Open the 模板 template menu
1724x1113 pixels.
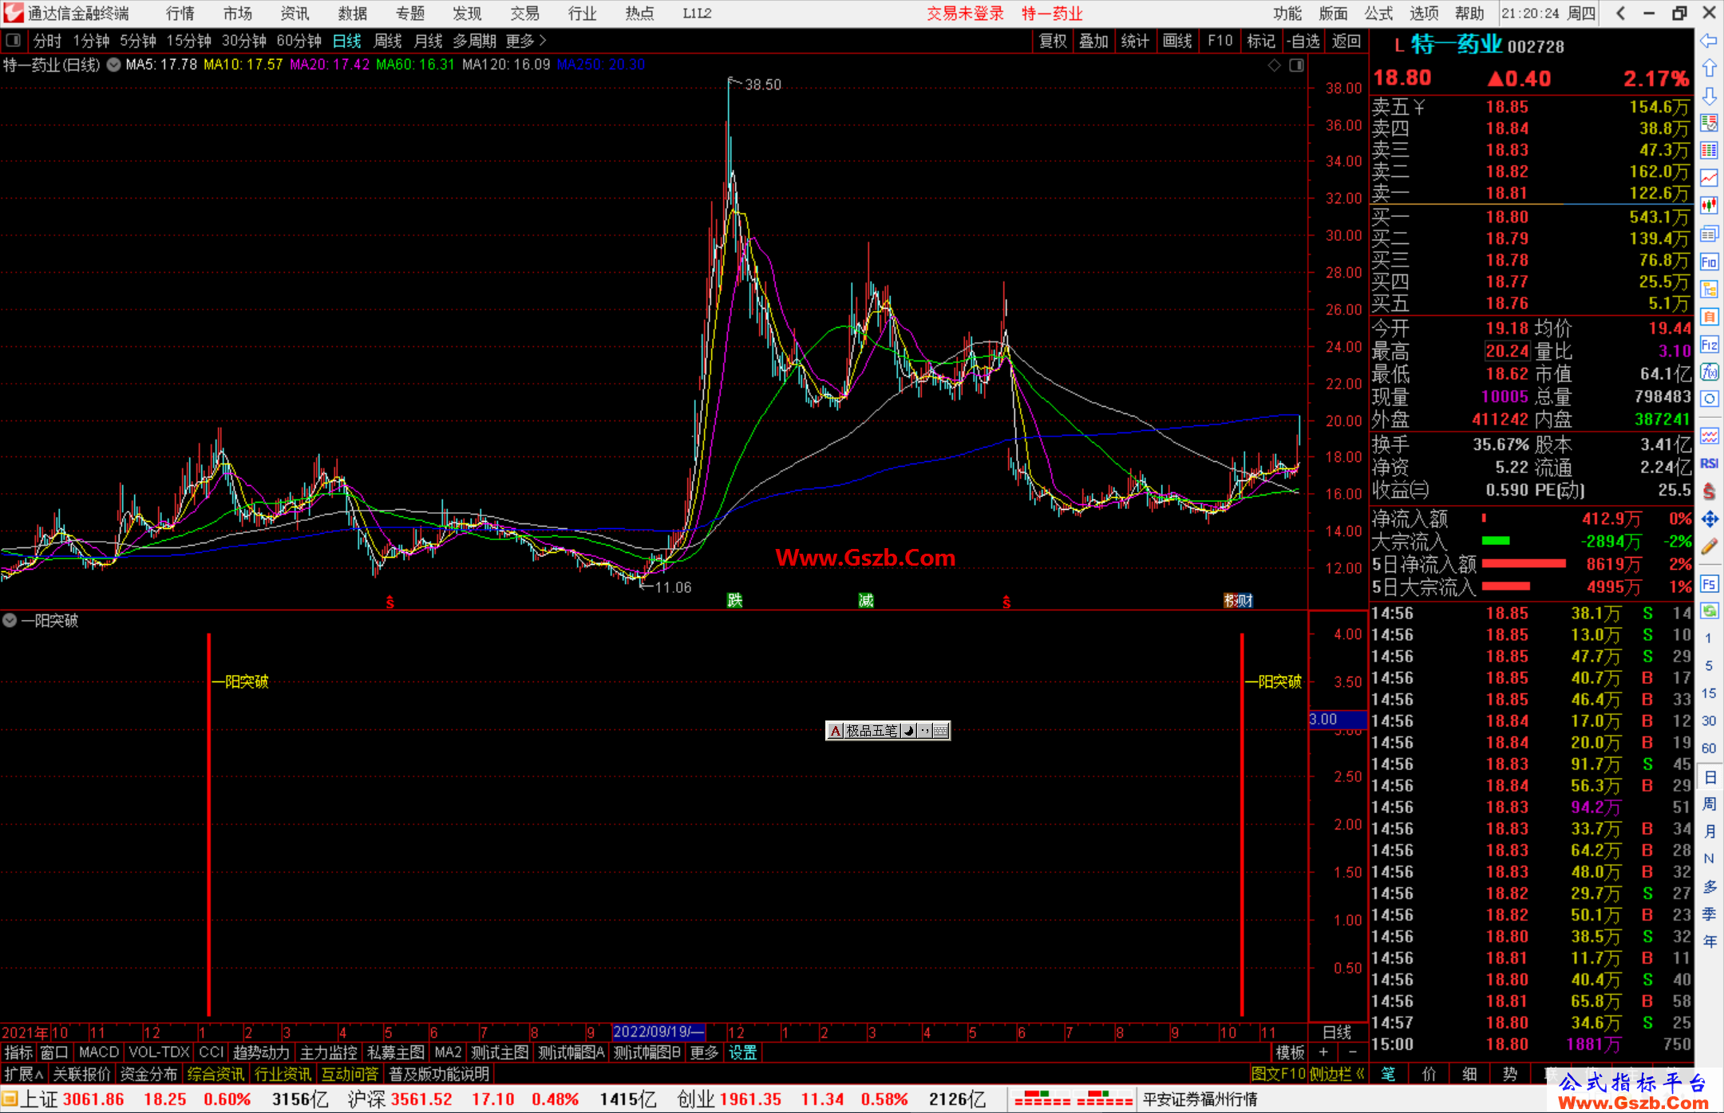click(1290, 1052)
